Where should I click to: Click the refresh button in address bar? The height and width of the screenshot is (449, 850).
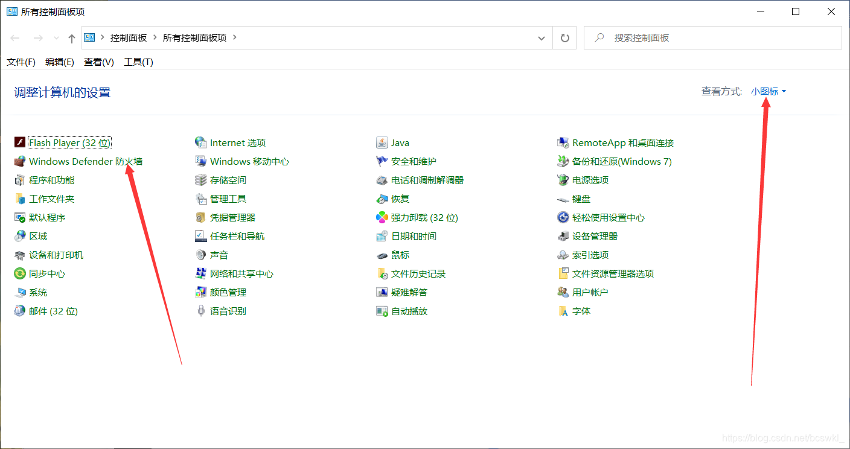[x=564, y=37]
